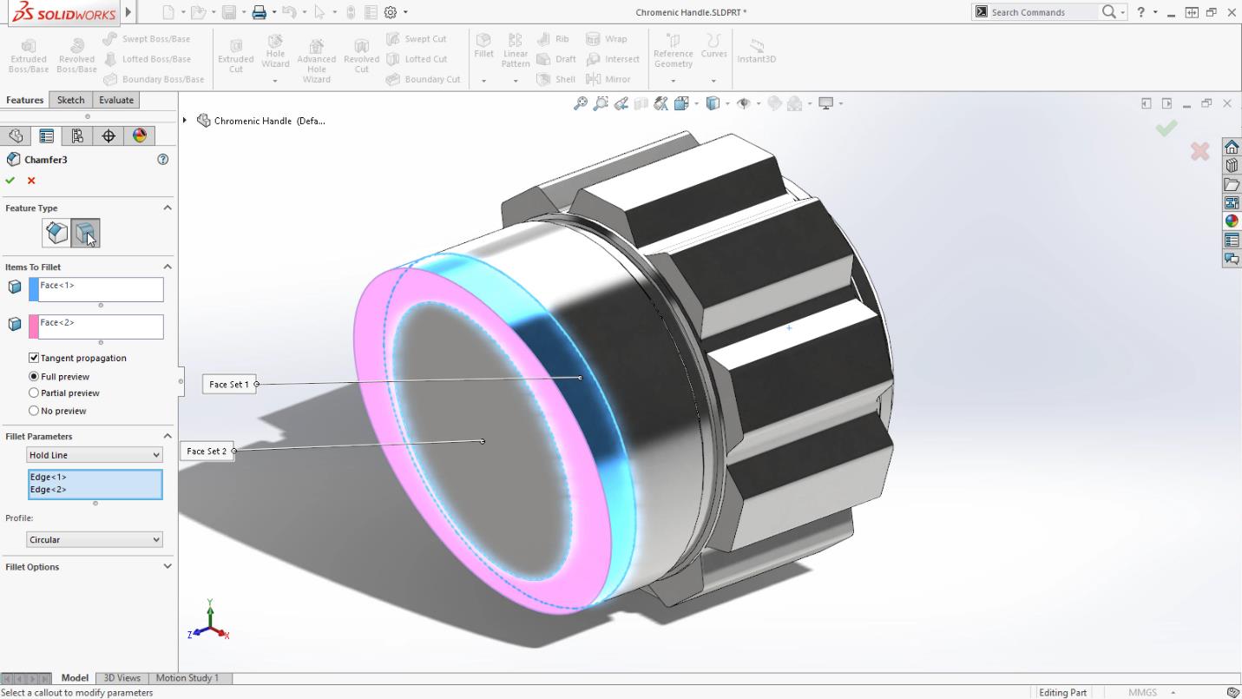Uncheck Tangent propagation
Screen dimensions: 1242x699
[x=33, y=358]
